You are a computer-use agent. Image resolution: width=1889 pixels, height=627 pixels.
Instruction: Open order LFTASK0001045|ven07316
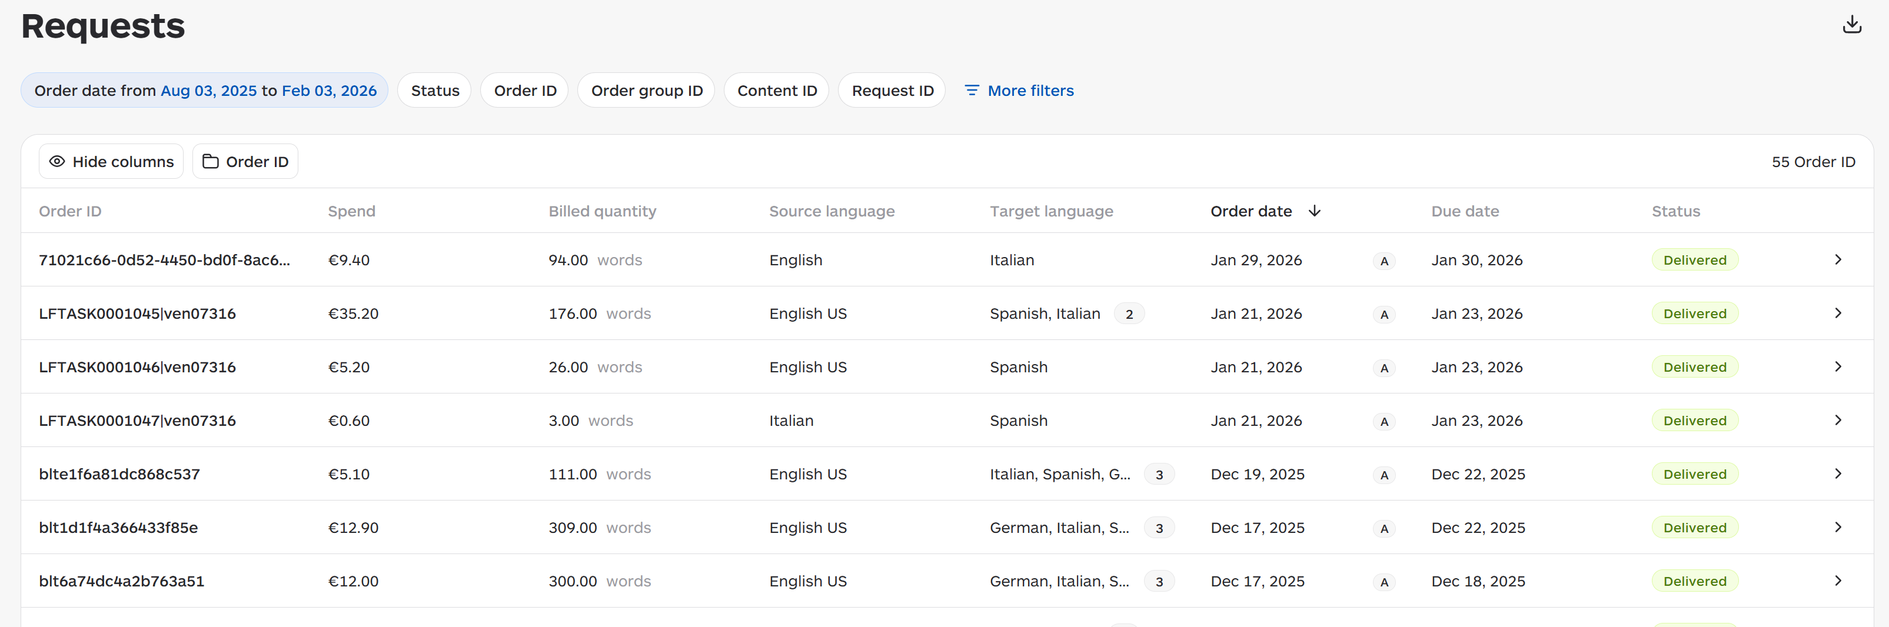click(x=137, y=314)
